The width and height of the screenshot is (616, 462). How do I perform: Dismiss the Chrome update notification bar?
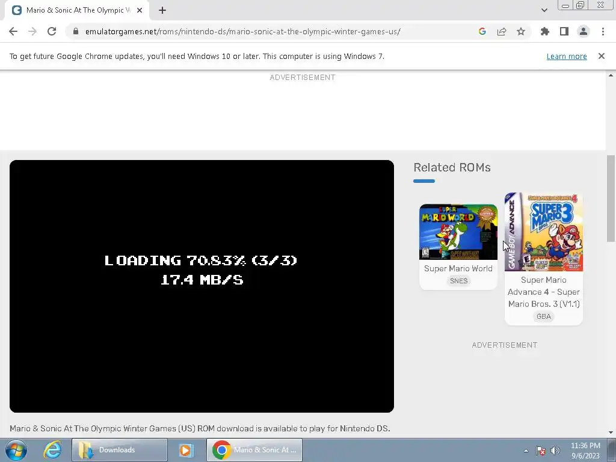click(x=602, y=56)
